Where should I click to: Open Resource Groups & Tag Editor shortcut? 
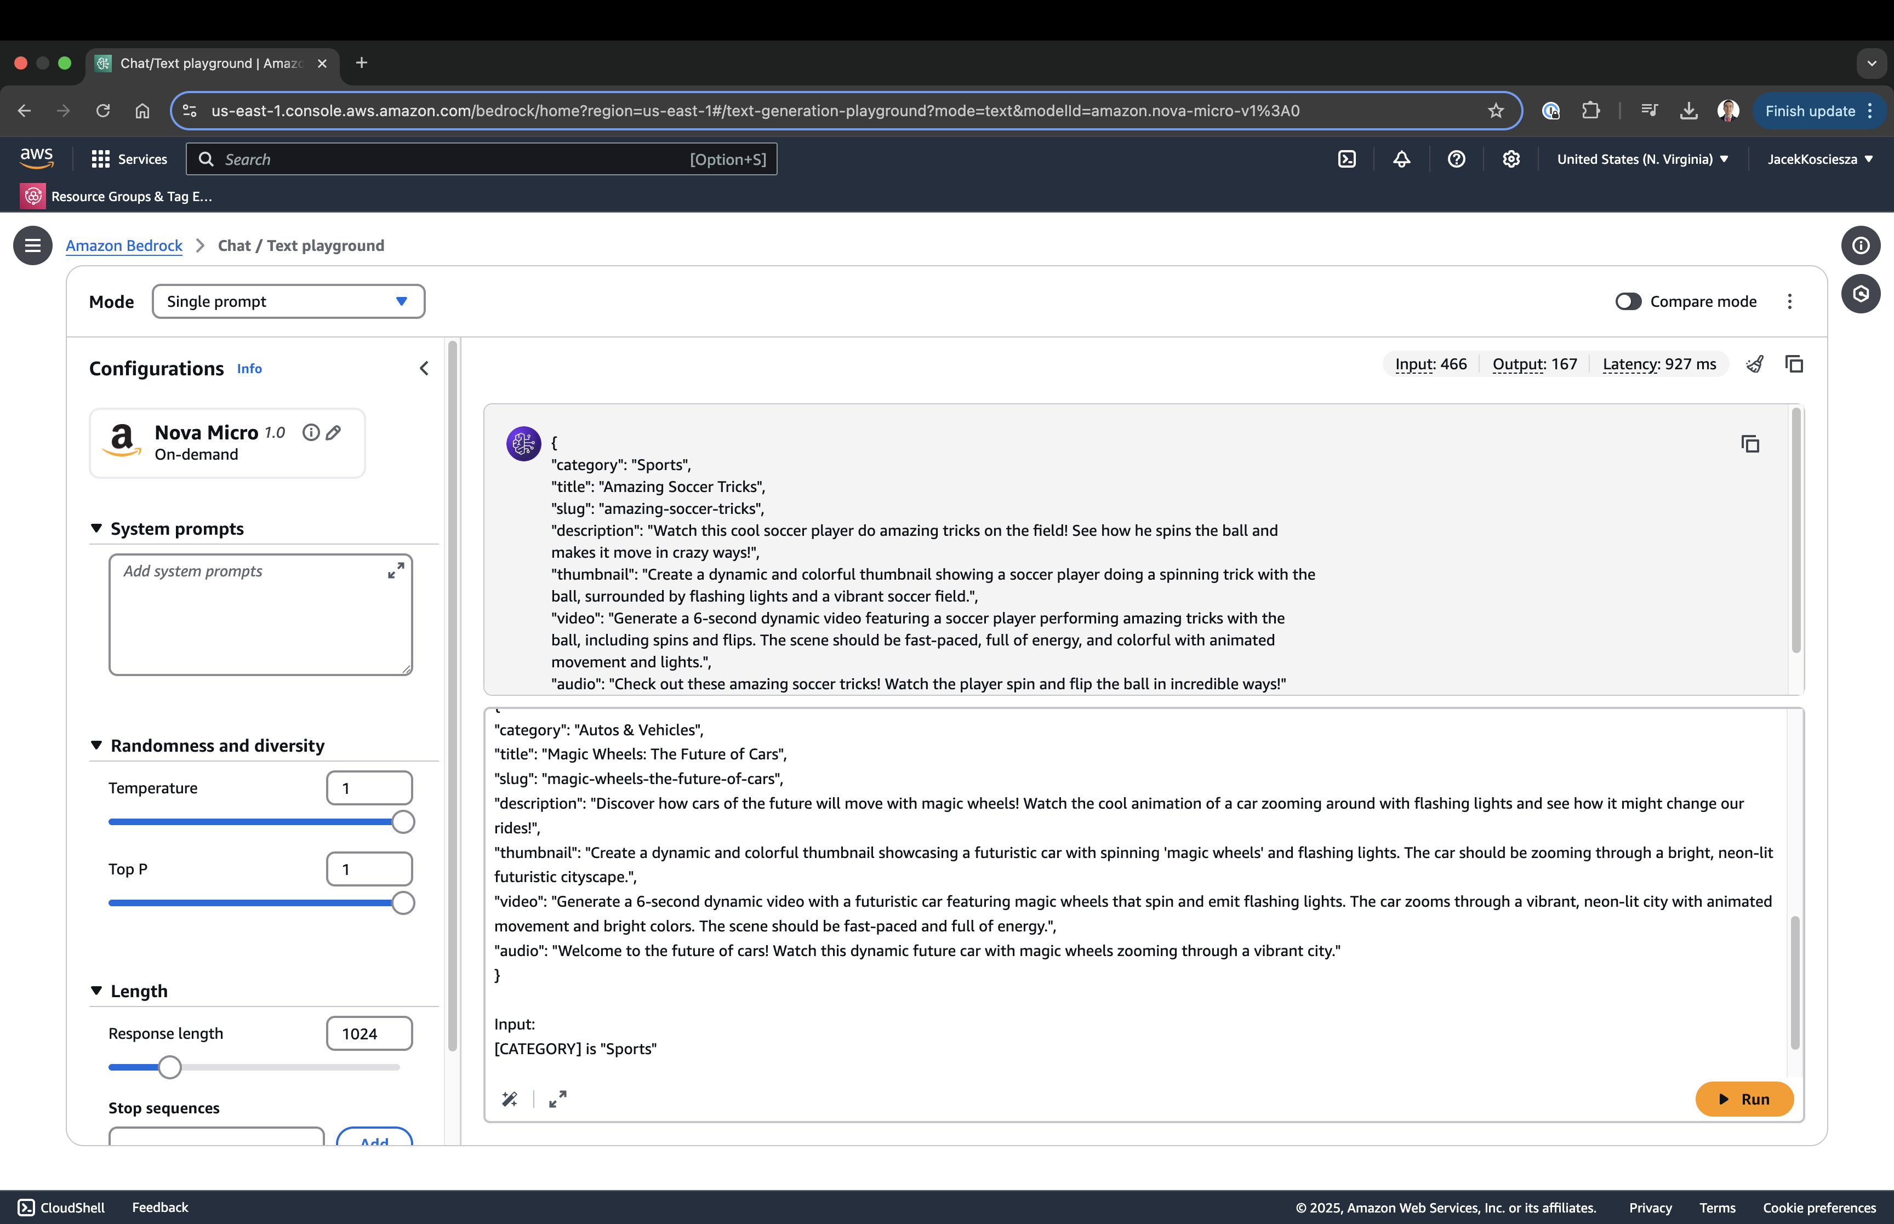click(117, 196)
